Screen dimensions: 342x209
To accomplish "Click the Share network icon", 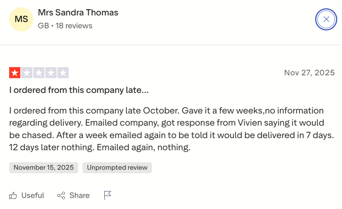I will click(61, 195).
